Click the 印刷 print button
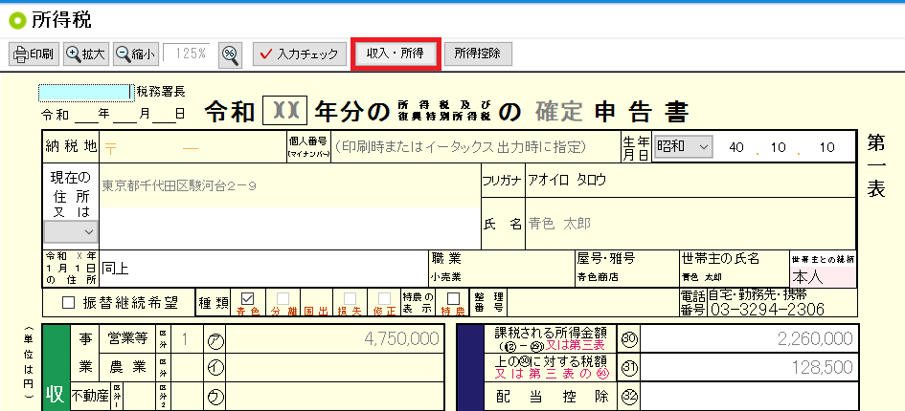This screenshot has width=905, height=411. (x=34, y=54)
